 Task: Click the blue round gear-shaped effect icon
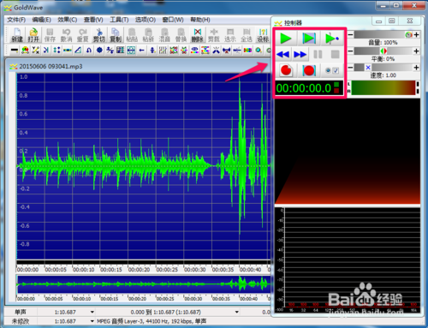point(99,51)
